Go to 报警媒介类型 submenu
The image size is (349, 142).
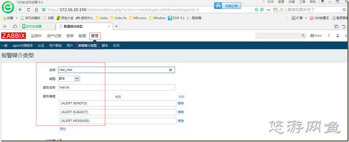coord(87,46)
